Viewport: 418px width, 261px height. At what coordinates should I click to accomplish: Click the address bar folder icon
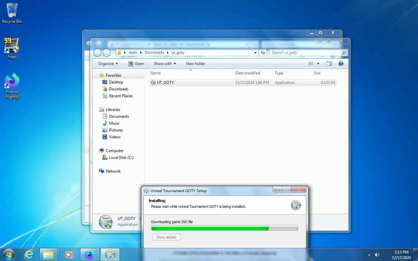pyautogui.click(x=119, y=53)
